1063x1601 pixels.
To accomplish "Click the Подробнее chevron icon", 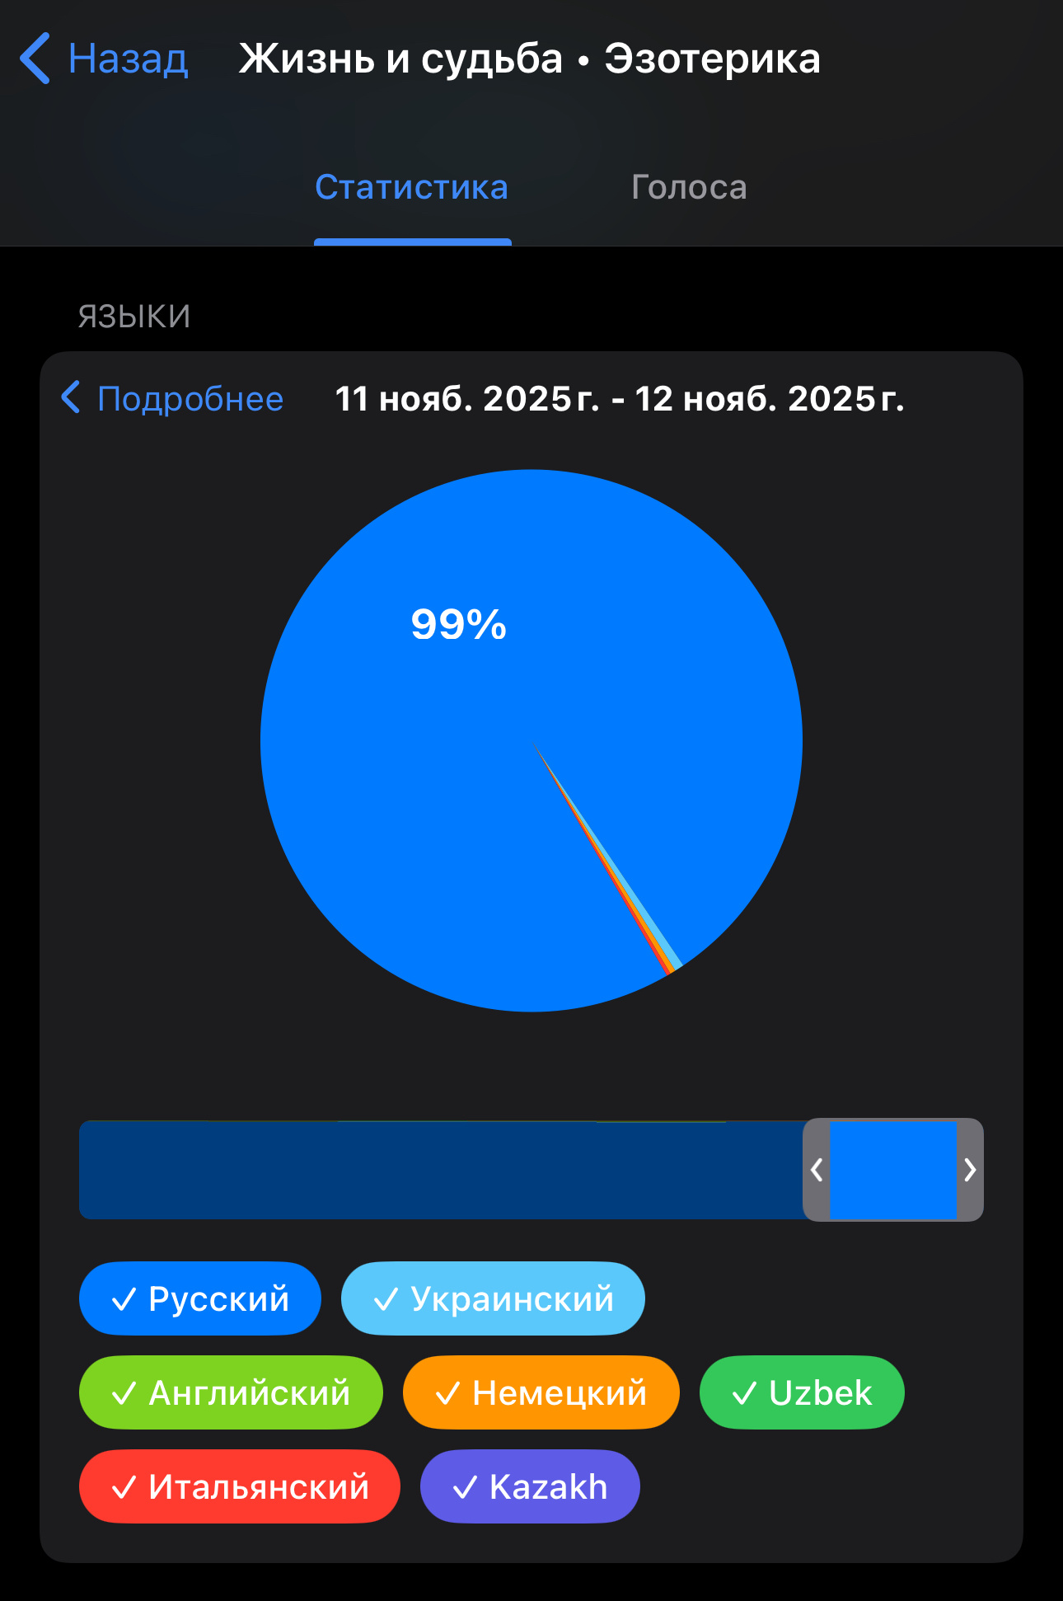I will [71, 397].
